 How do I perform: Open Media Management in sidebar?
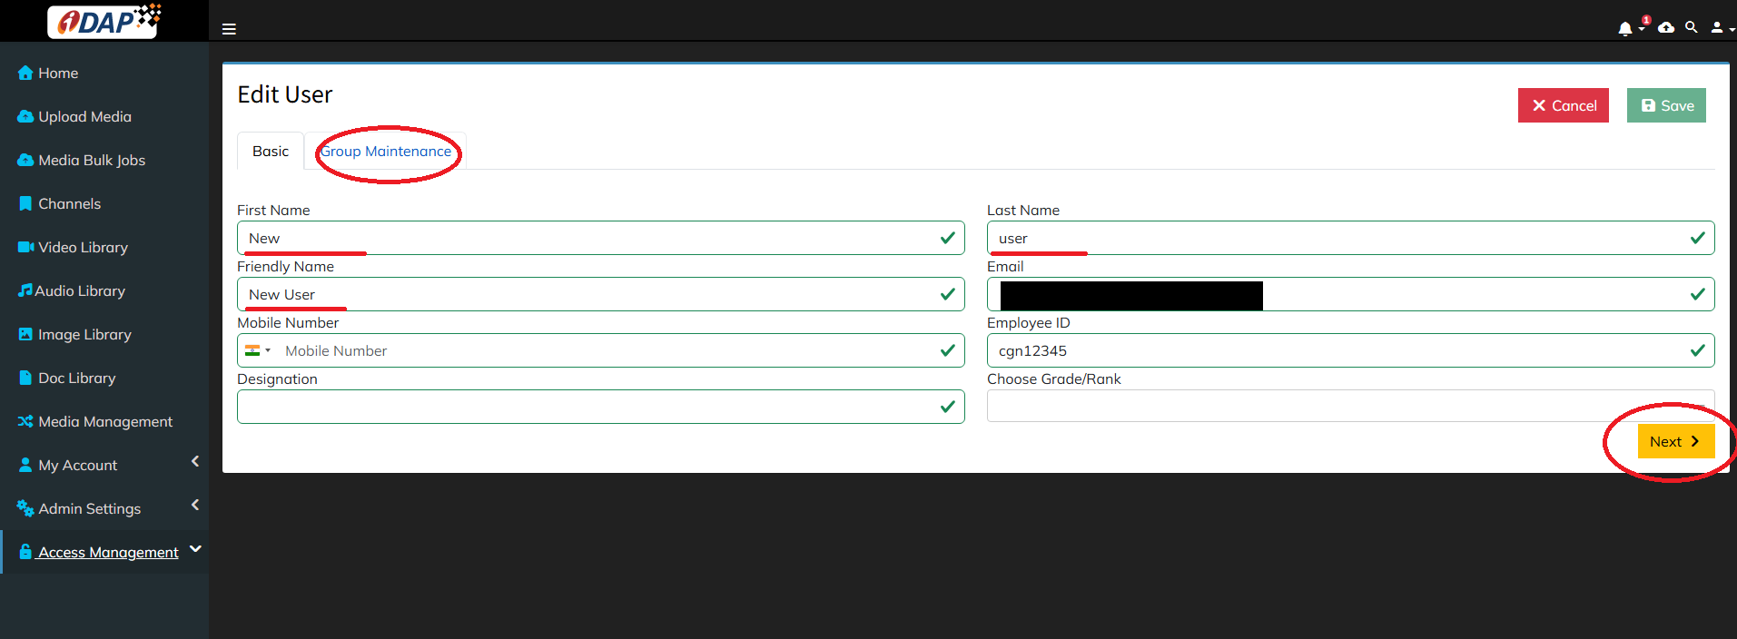click(x=105, y=422)
